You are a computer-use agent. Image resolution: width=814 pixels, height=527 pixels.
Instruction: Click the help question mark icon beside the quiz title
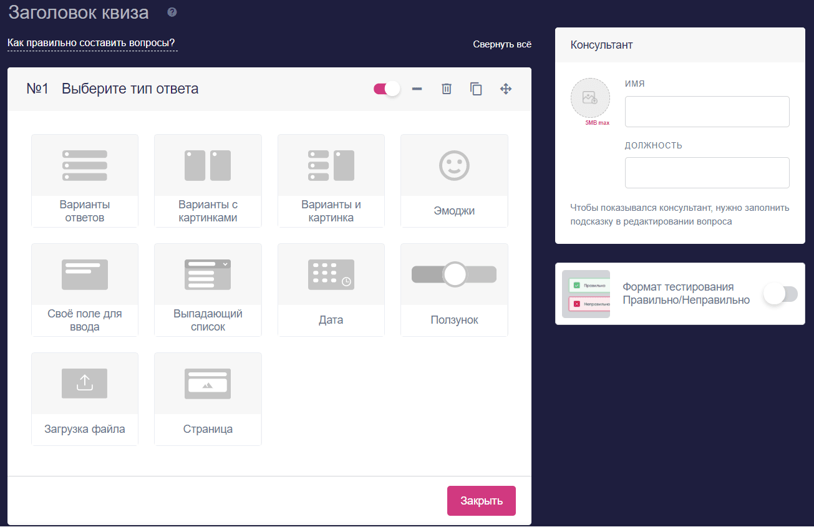172,12
